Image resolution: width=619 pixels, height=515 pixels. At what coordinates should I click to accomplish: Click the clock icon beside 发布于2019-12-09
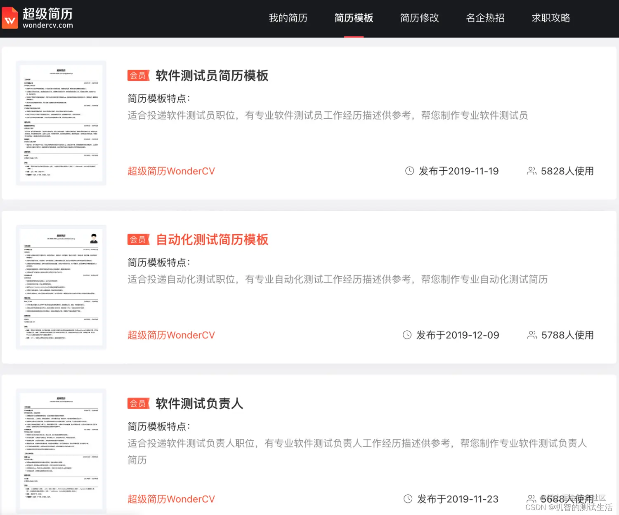click(x=407, y=335)
